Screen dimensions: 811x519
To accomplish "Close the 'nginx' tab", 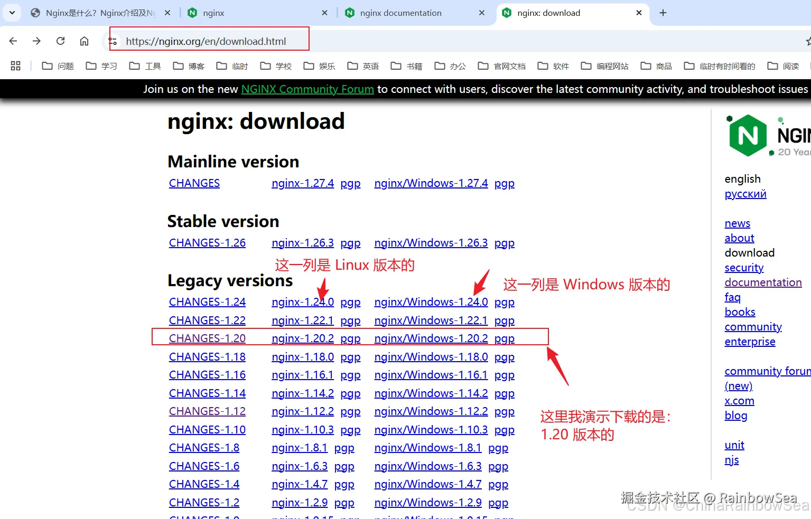I will pyautogui.click(x=324, y=13).
